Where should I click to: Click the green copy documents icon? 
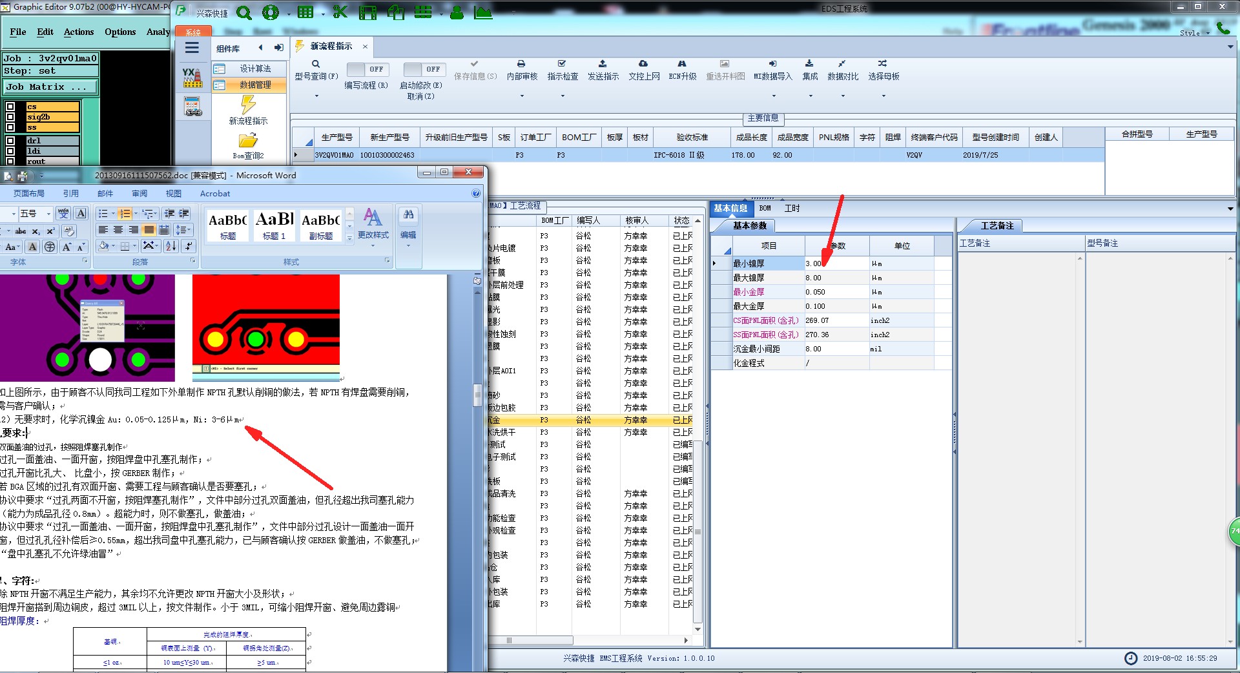pos(395,12)
